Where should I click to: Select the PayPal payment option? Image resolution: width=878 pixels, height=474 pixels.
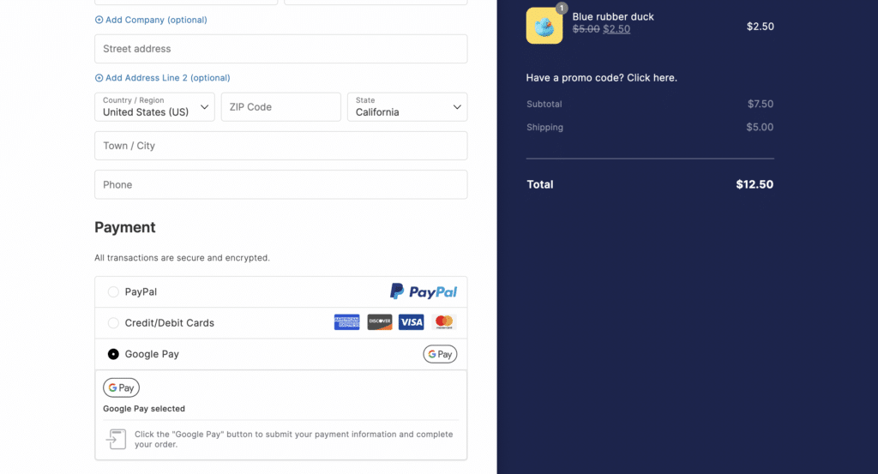coord(113,292)
